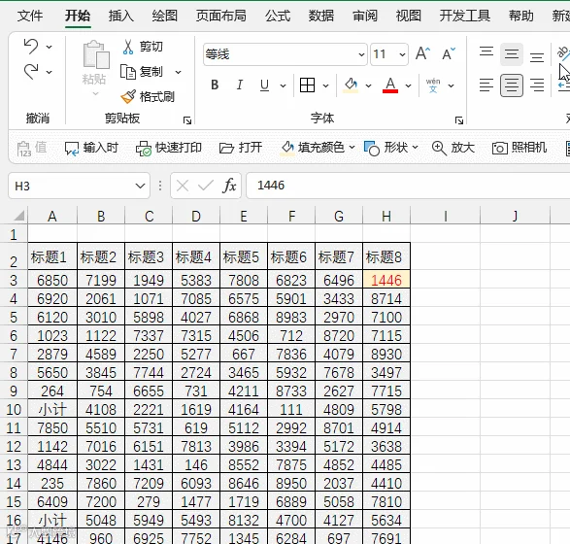The image size is (570, 544).
Task: Toggle middle vertical alignment
Action: point(512,53)
